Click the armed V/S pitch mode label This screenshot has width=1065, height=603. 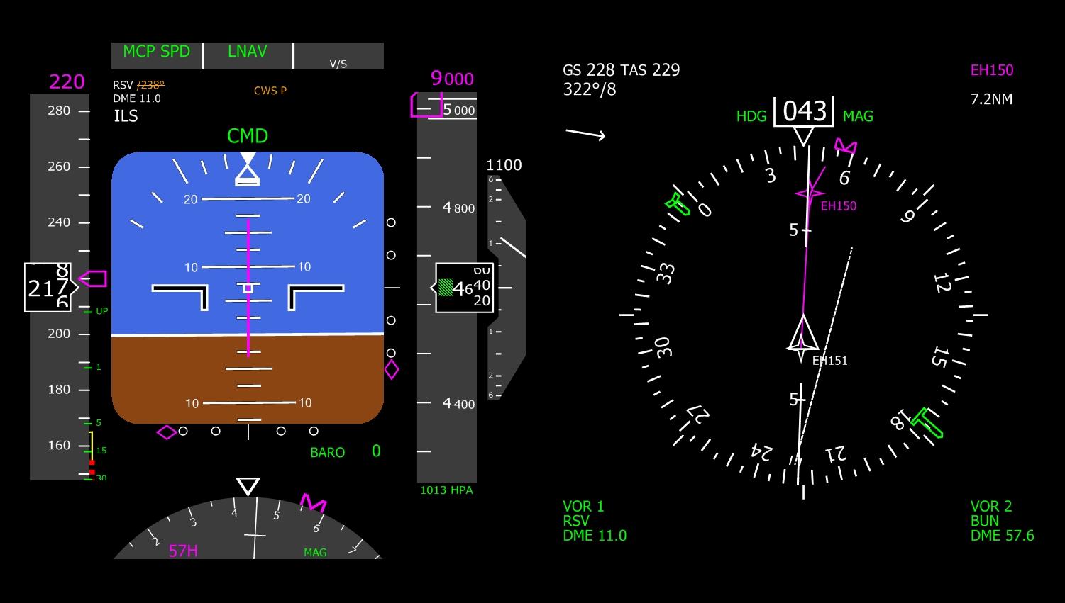click(338, 64)
